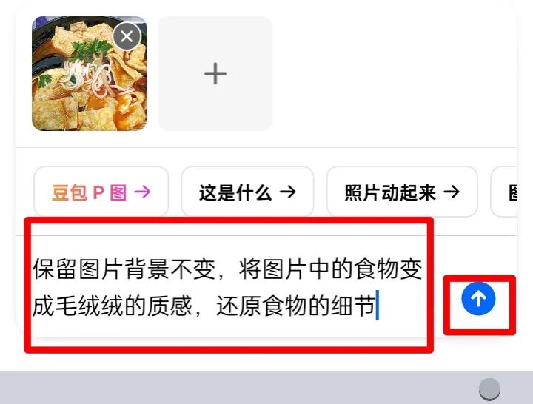Place cursor after 还原食物的细节 text
Viewport: 533px width, 404px height.
click(x=376, y=305)
